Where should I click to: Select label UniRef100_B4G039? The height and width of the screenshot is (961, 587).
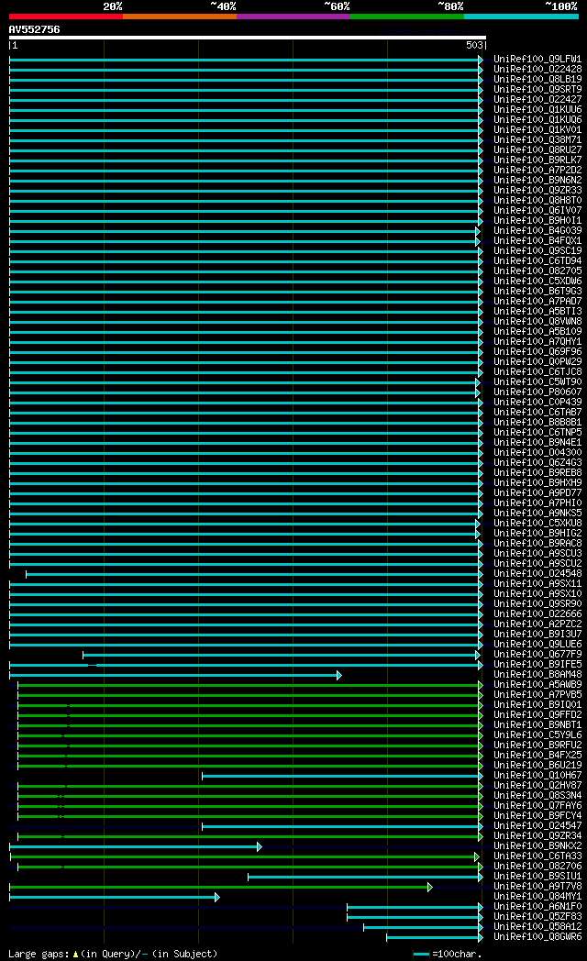(537, 230)
